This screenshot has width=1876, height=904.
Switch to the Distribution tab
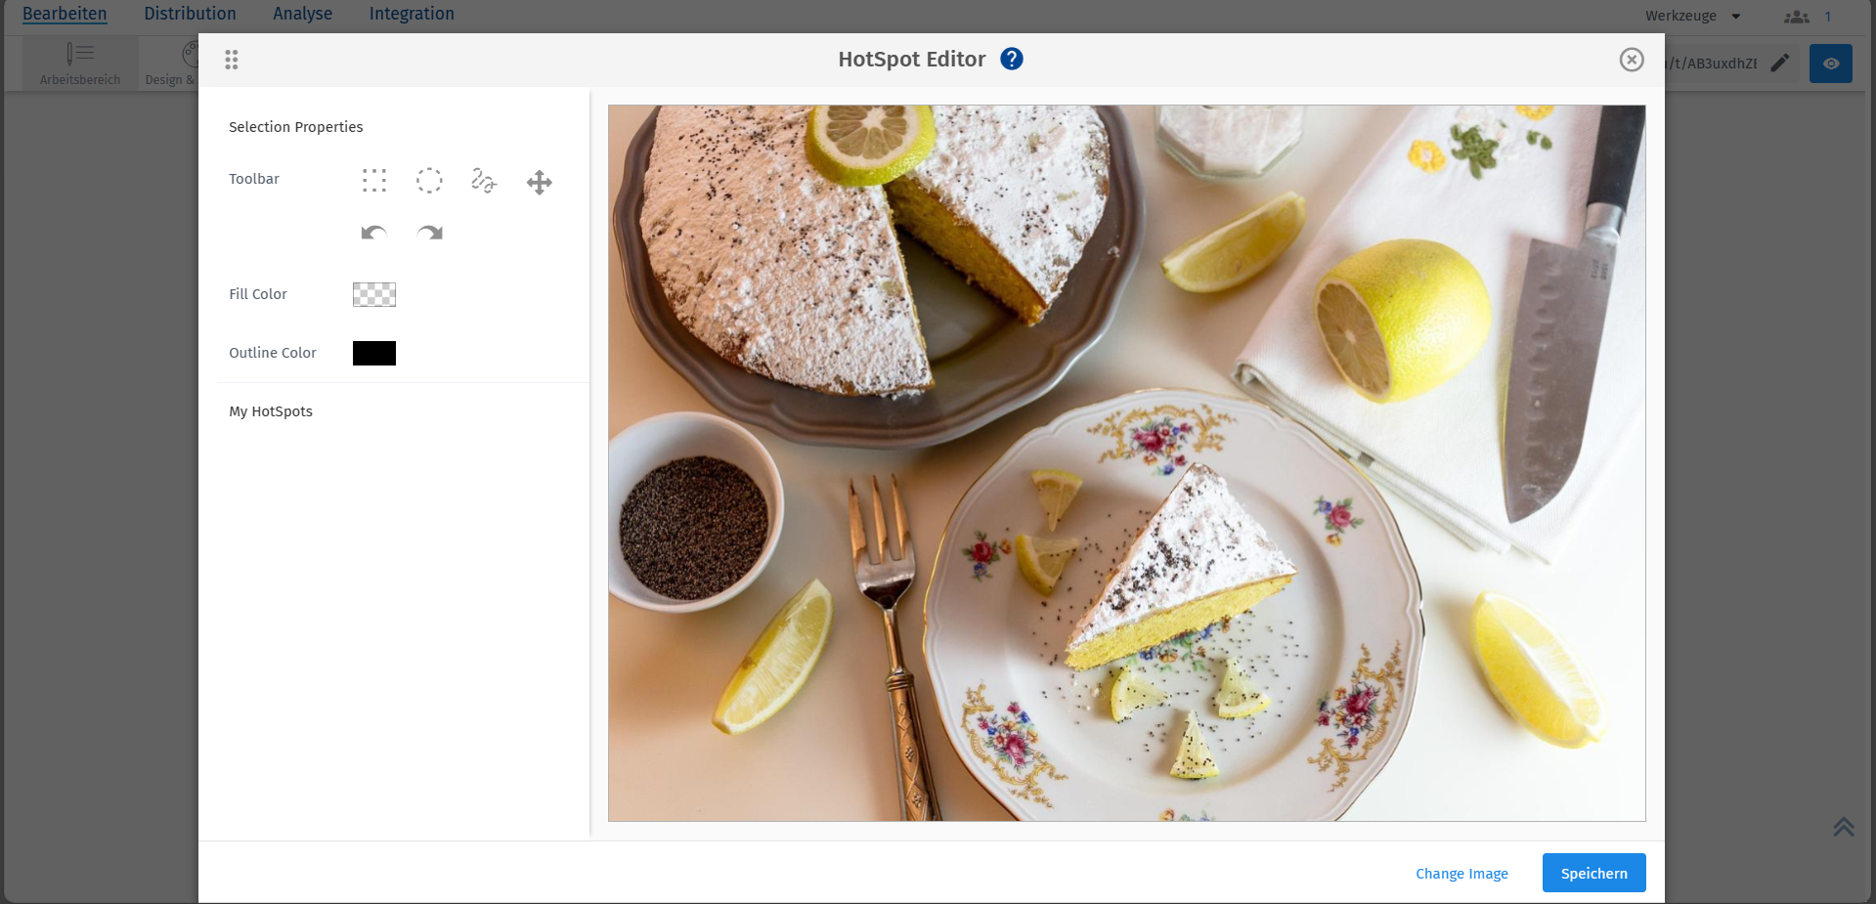click(x=190, y=14)
